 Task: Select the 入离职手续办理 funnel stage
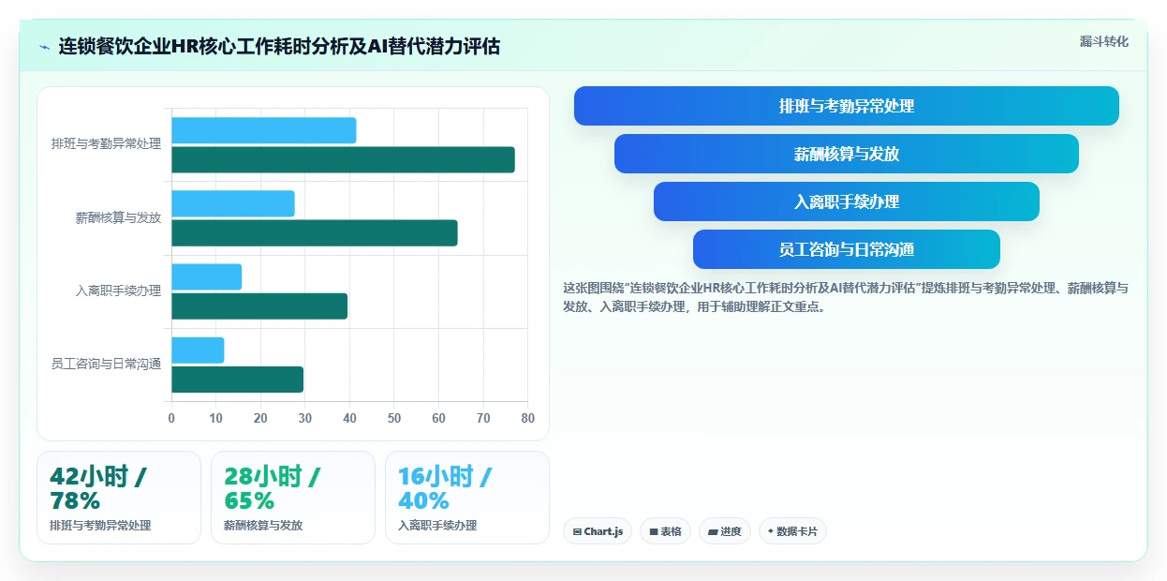click(847, 201)
